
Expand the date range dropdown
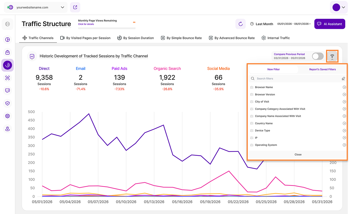294,24
